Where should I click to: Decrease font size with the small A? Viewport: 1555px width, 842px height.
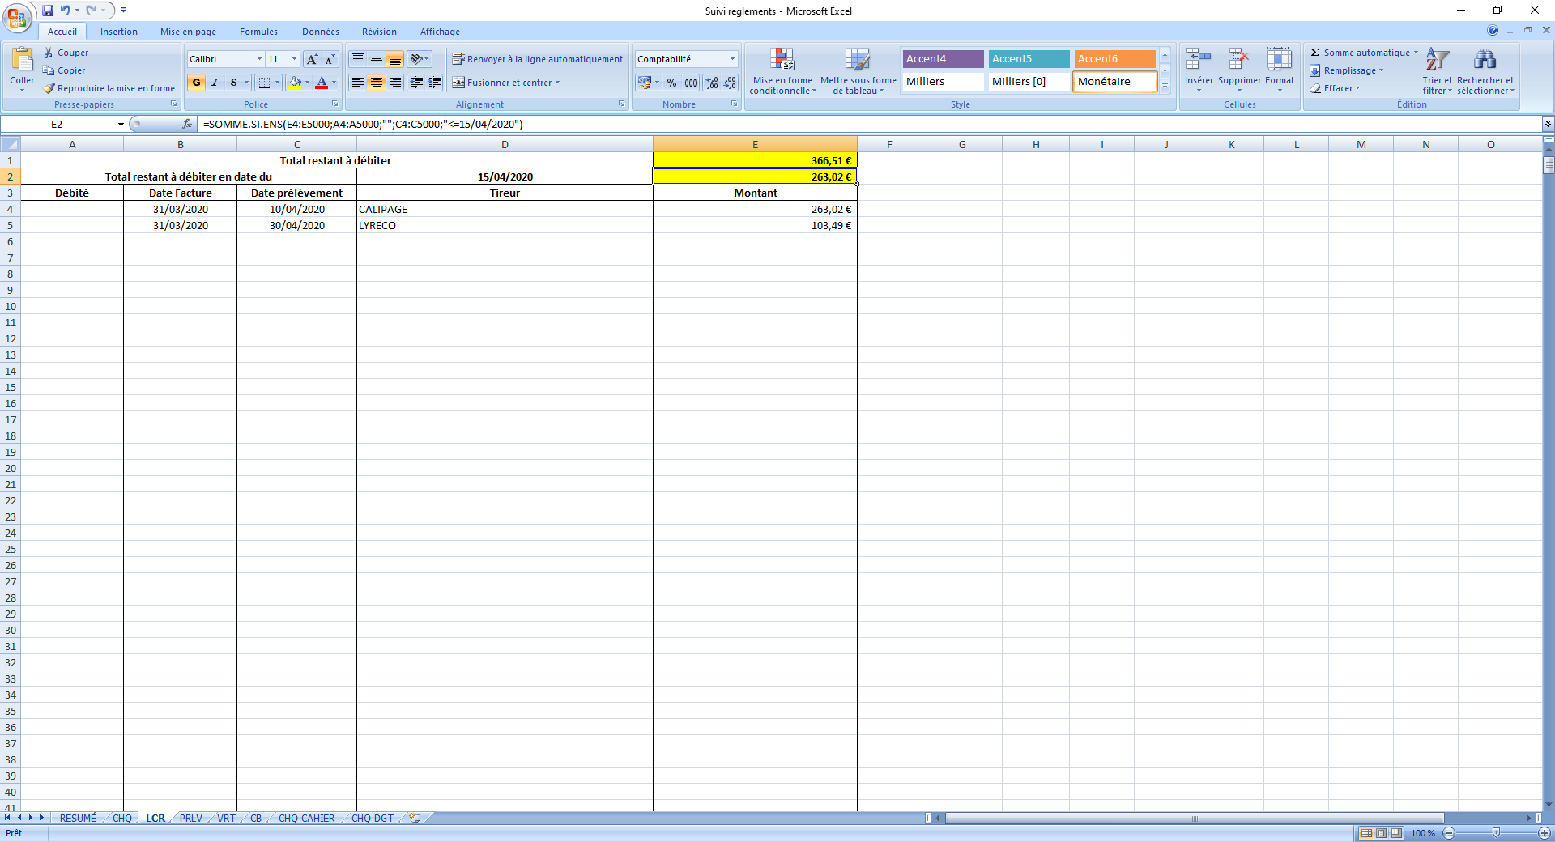pos(330,59)
